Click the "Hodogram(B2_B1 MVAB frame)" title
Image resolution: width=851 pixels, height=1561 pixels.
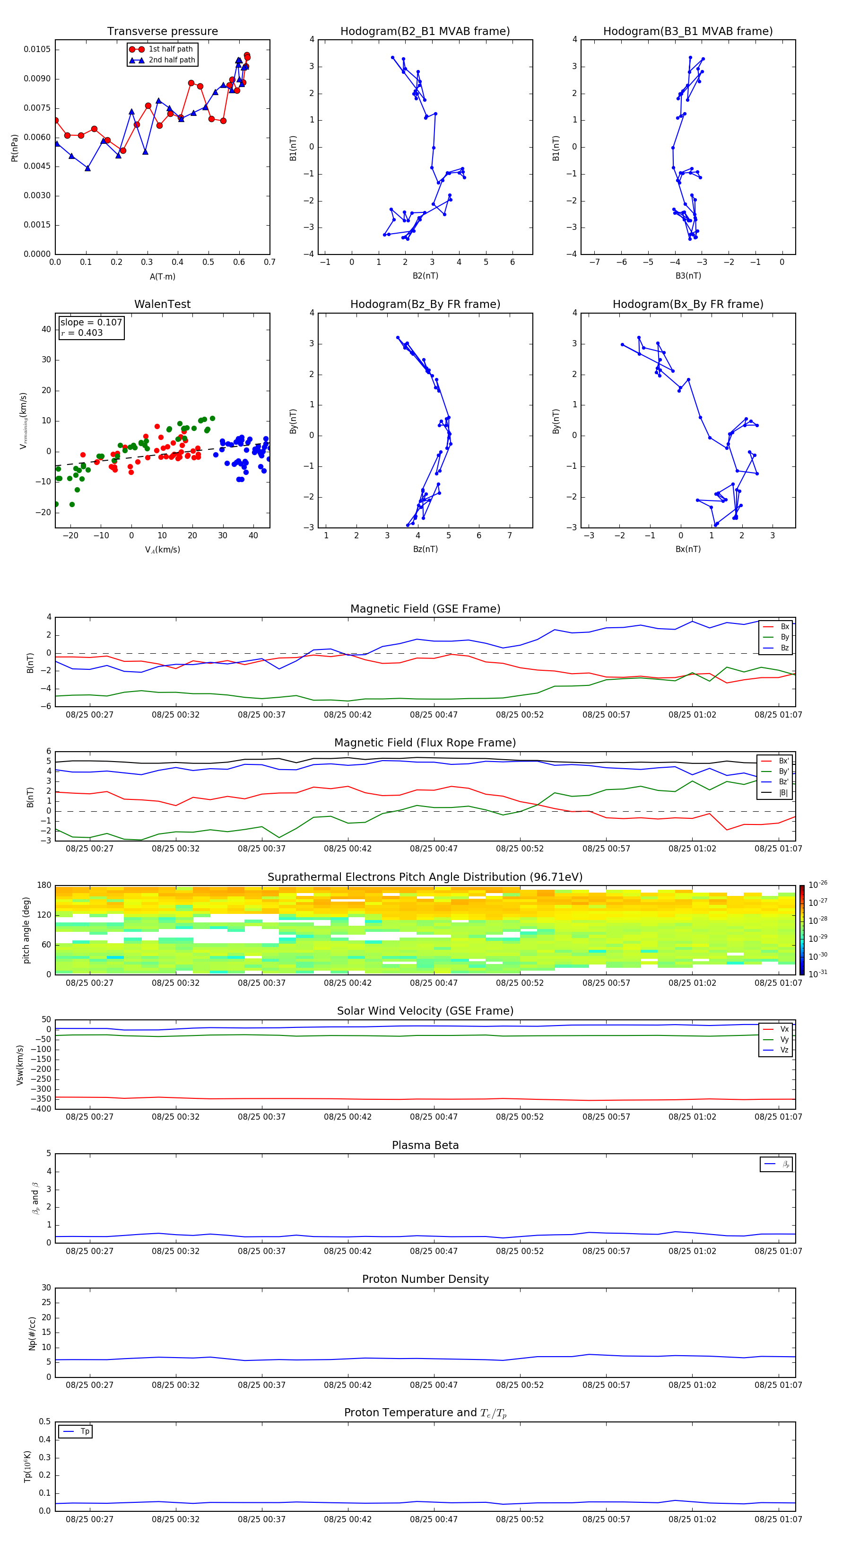425,32
